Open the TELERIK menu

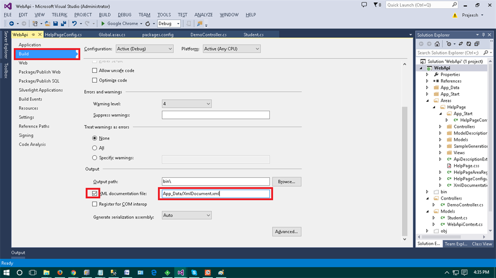pyautogui.click(x=60, y=15)
